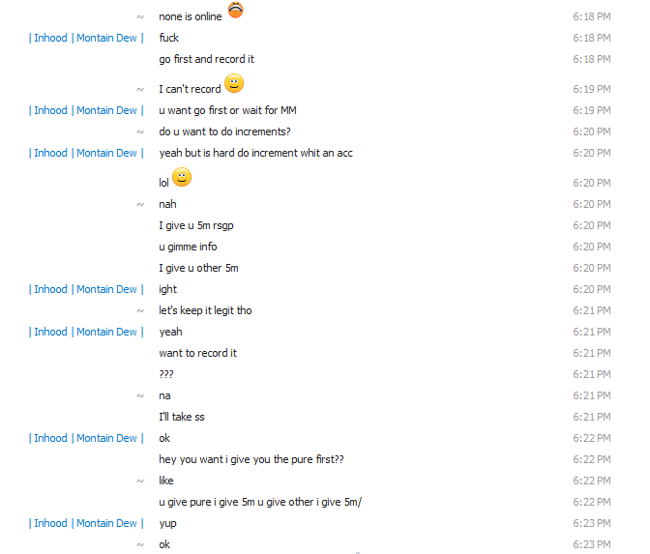Click the tilde sender mark beside 'nah'

tap(140, 205)
